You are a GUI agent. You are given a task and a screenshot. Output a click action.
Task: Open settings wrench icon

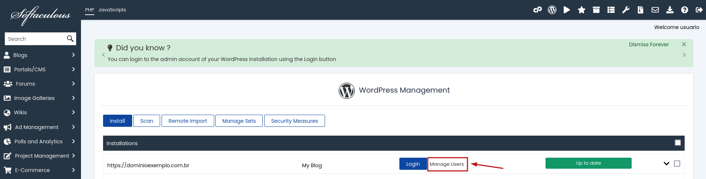(626, 10)
